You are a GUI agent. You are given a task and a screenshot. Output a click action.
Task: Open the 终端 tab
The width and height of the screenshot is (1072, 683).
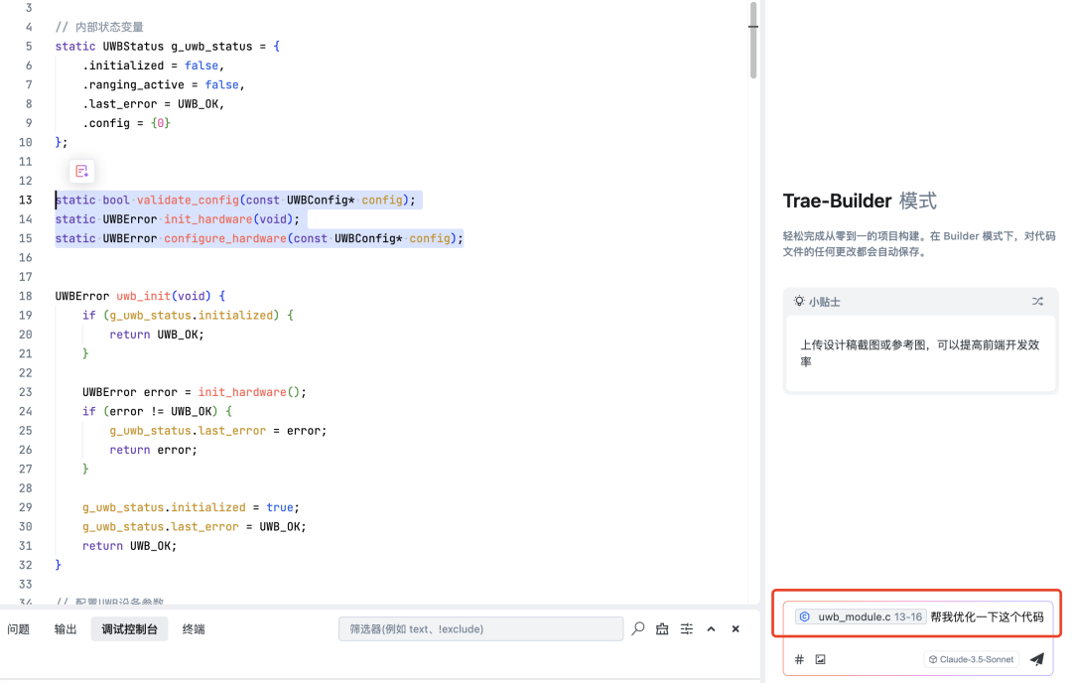(194, 628)
